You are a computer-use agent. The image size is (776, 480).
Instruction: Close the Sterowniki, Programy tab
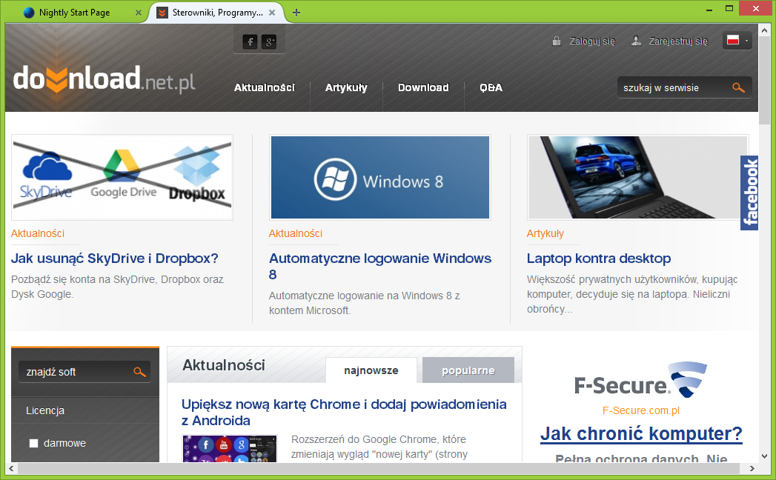tap(272, 13)
